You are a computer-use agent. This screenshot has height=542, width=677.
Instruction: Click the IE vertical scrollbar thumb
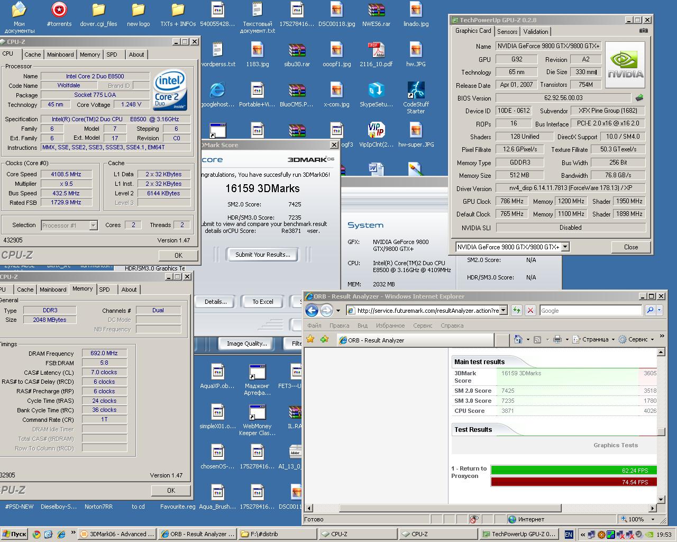pyautogui.click(x=661, y=432)
